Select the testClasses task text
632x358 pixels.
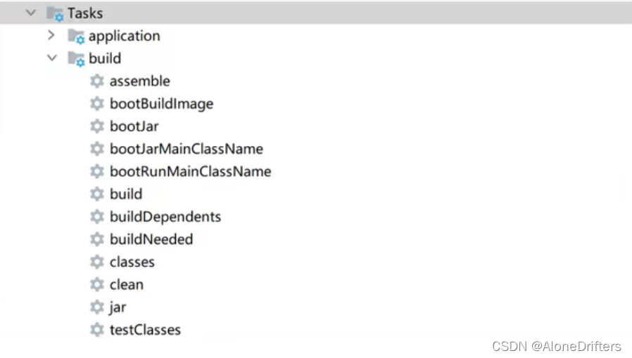(x=145, y=330)
